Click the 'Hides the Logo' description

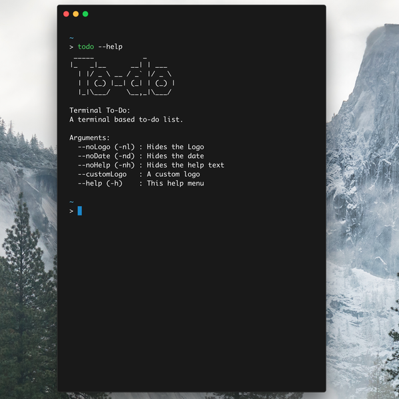pos(176,147)
